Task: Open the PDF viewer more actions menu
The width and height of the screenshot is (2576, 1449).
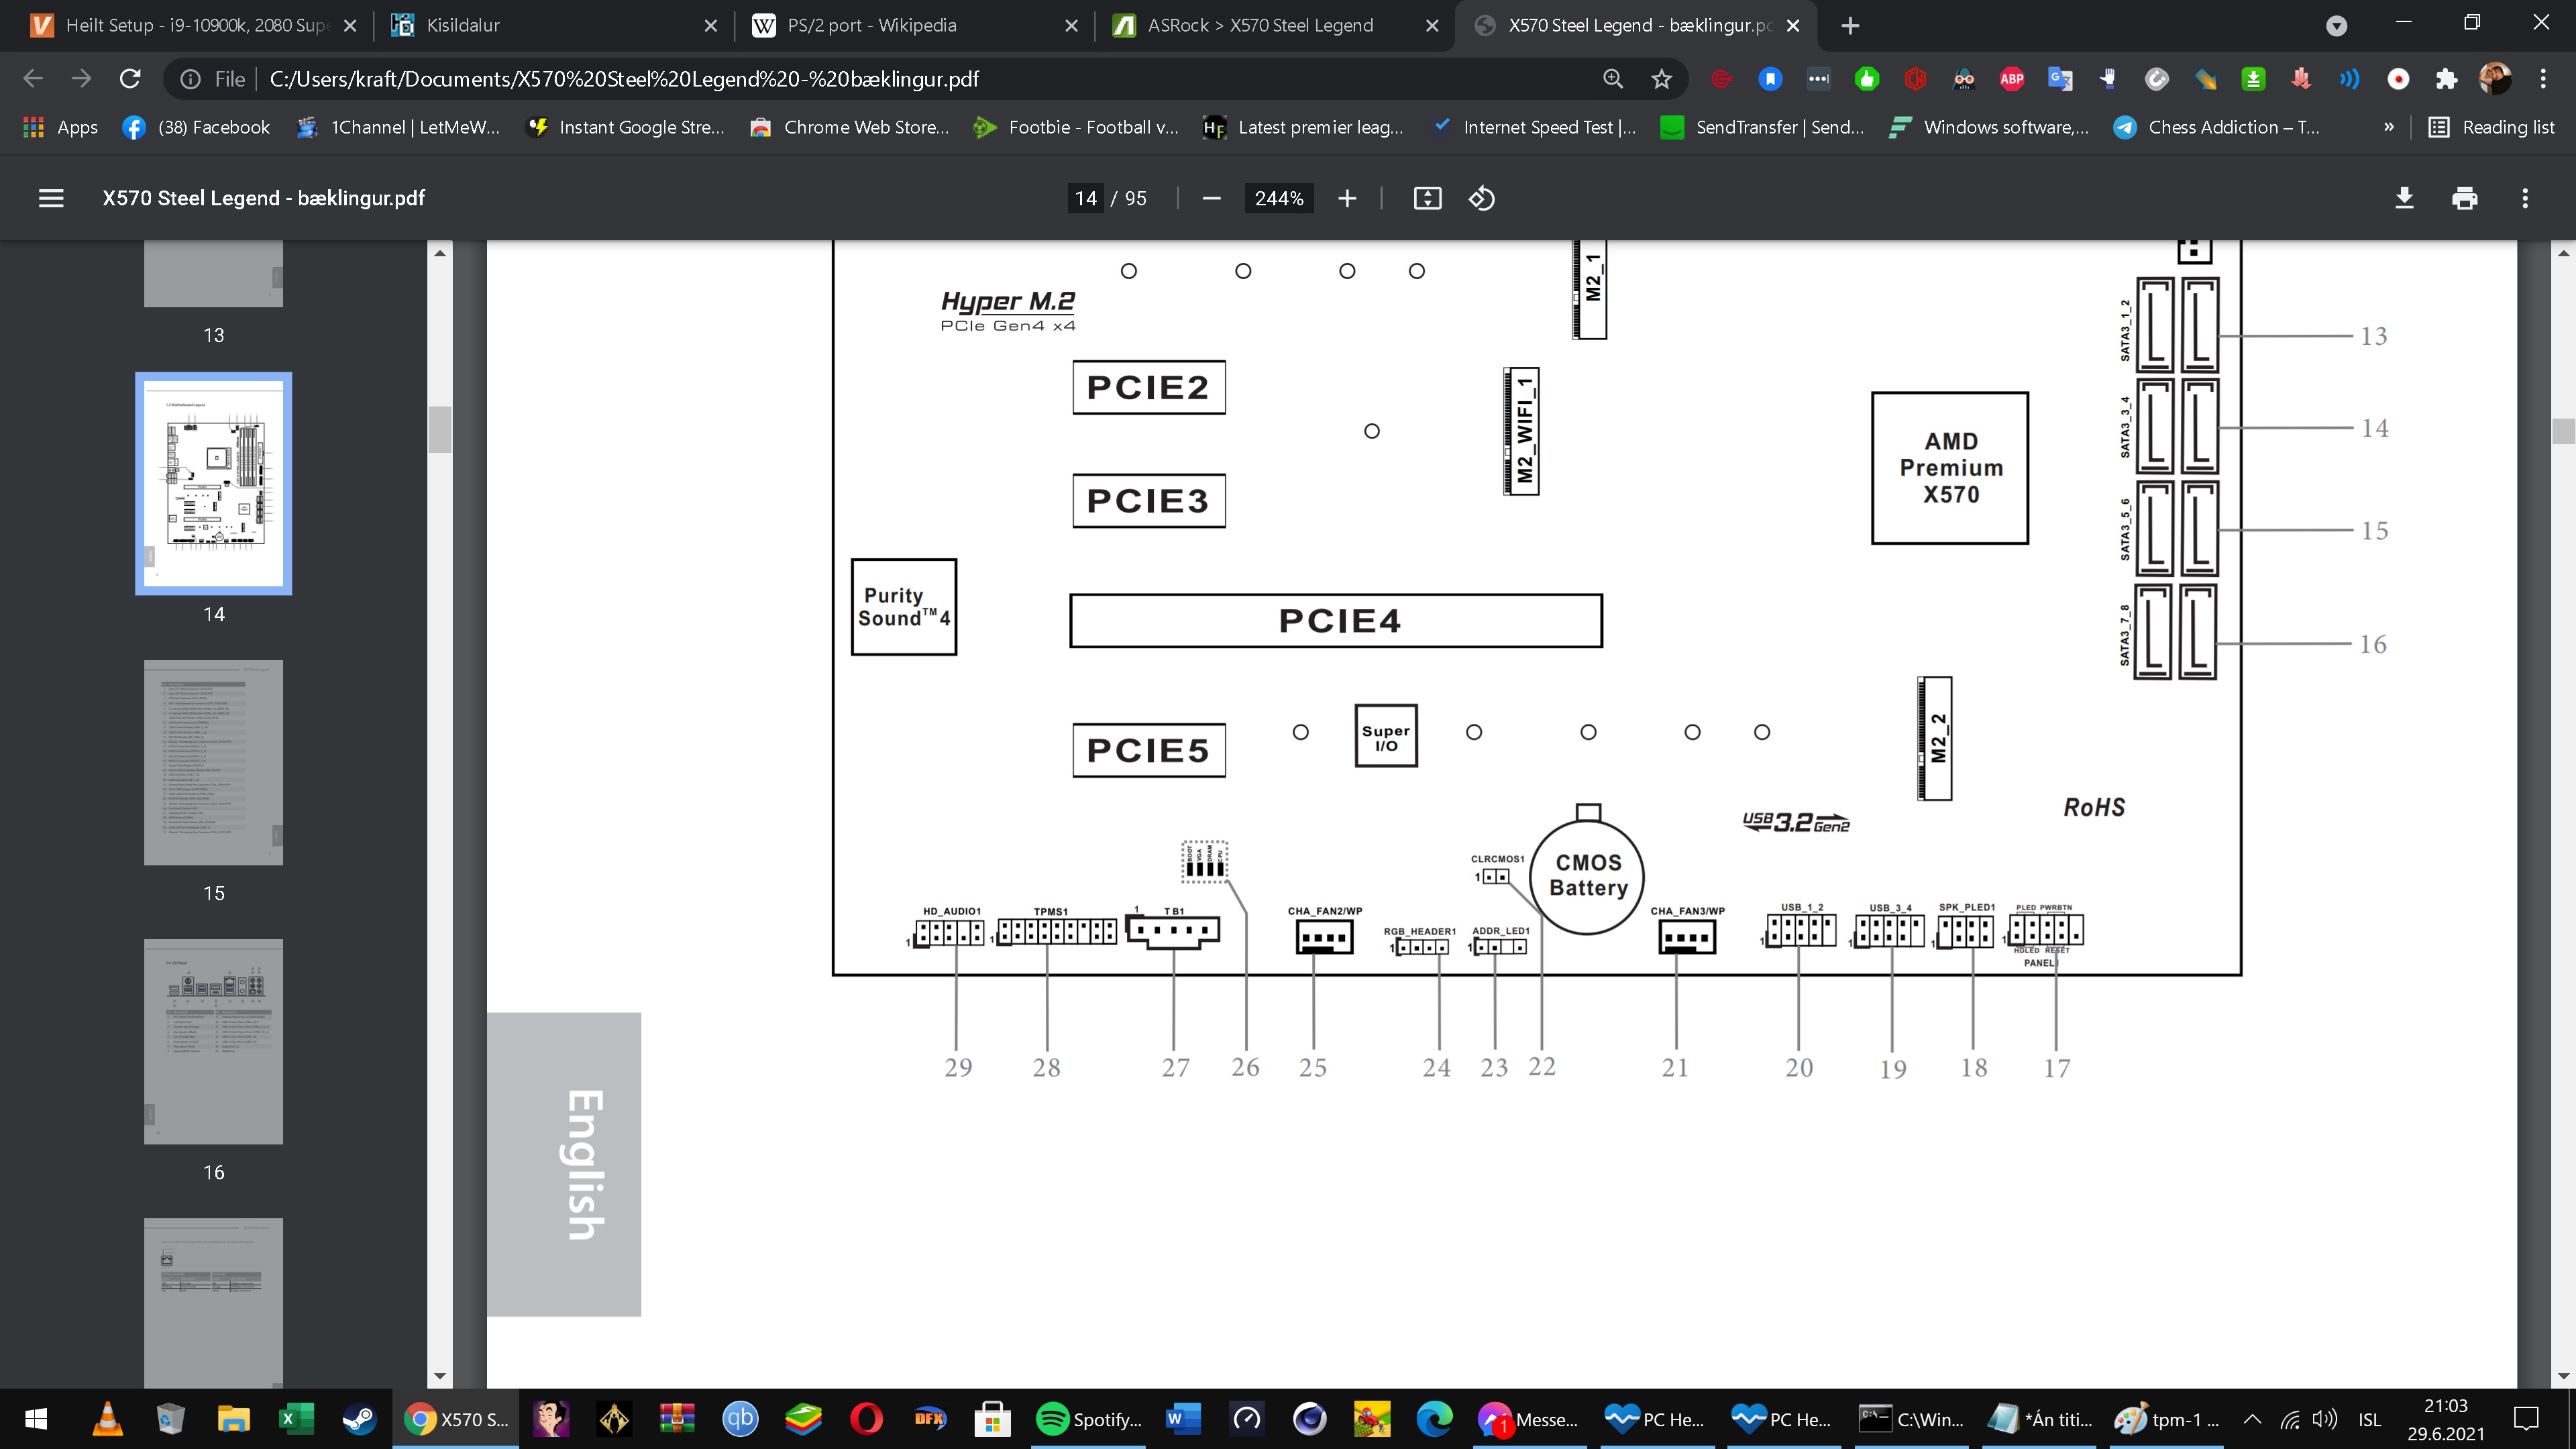Action: pos(2524,198)
